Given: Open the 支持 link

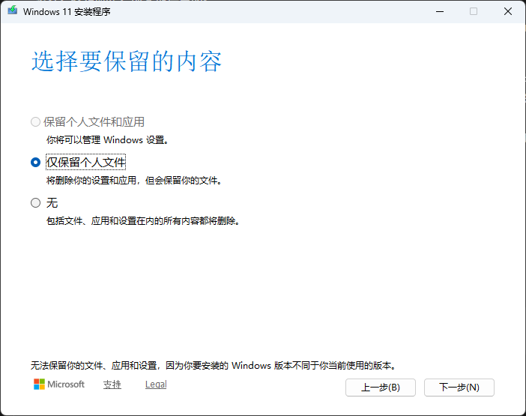Looking at the screenshot, I should point(112,385).
